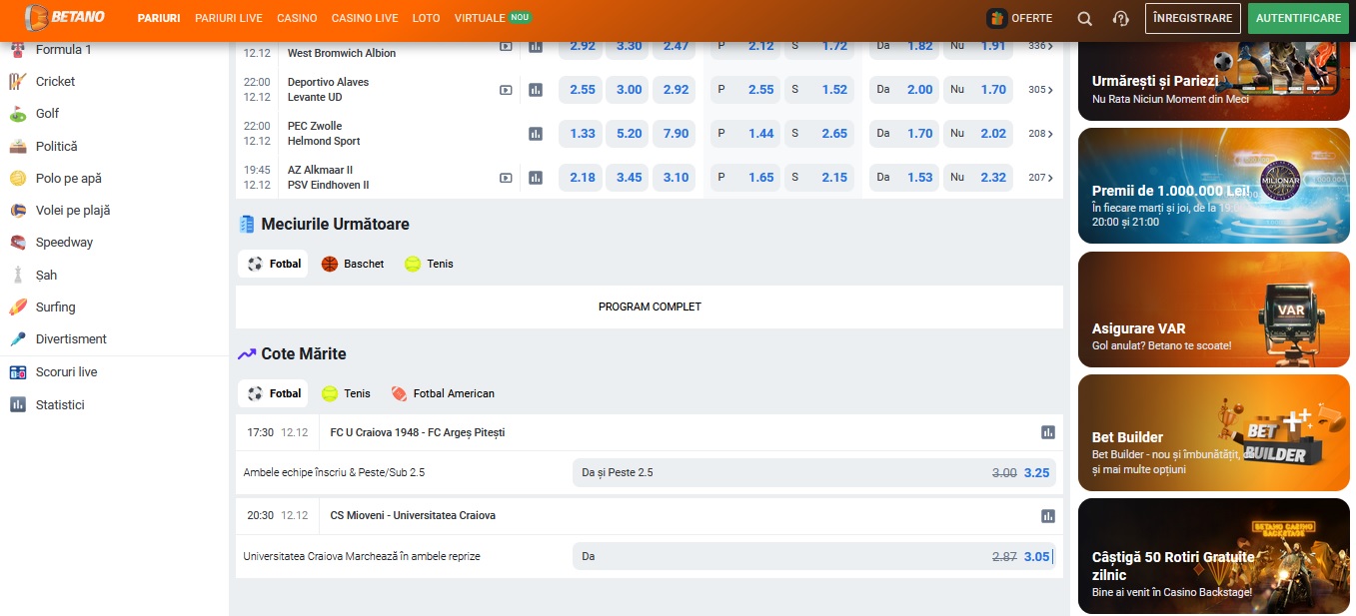The width and height of the screenshot is (1356, 616).
Task: Expand 305 more markets for Deportivo Alaves
Action: point(1041,90)
